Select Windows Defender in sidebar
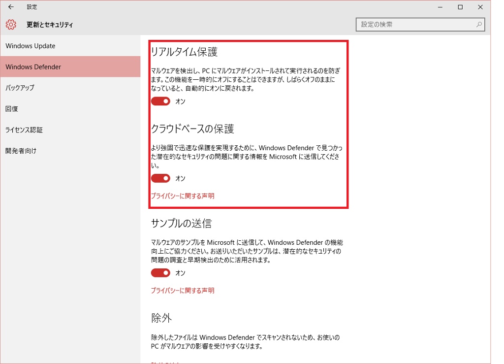The width and height of the screenshot is (504, 364). (70, 66)
